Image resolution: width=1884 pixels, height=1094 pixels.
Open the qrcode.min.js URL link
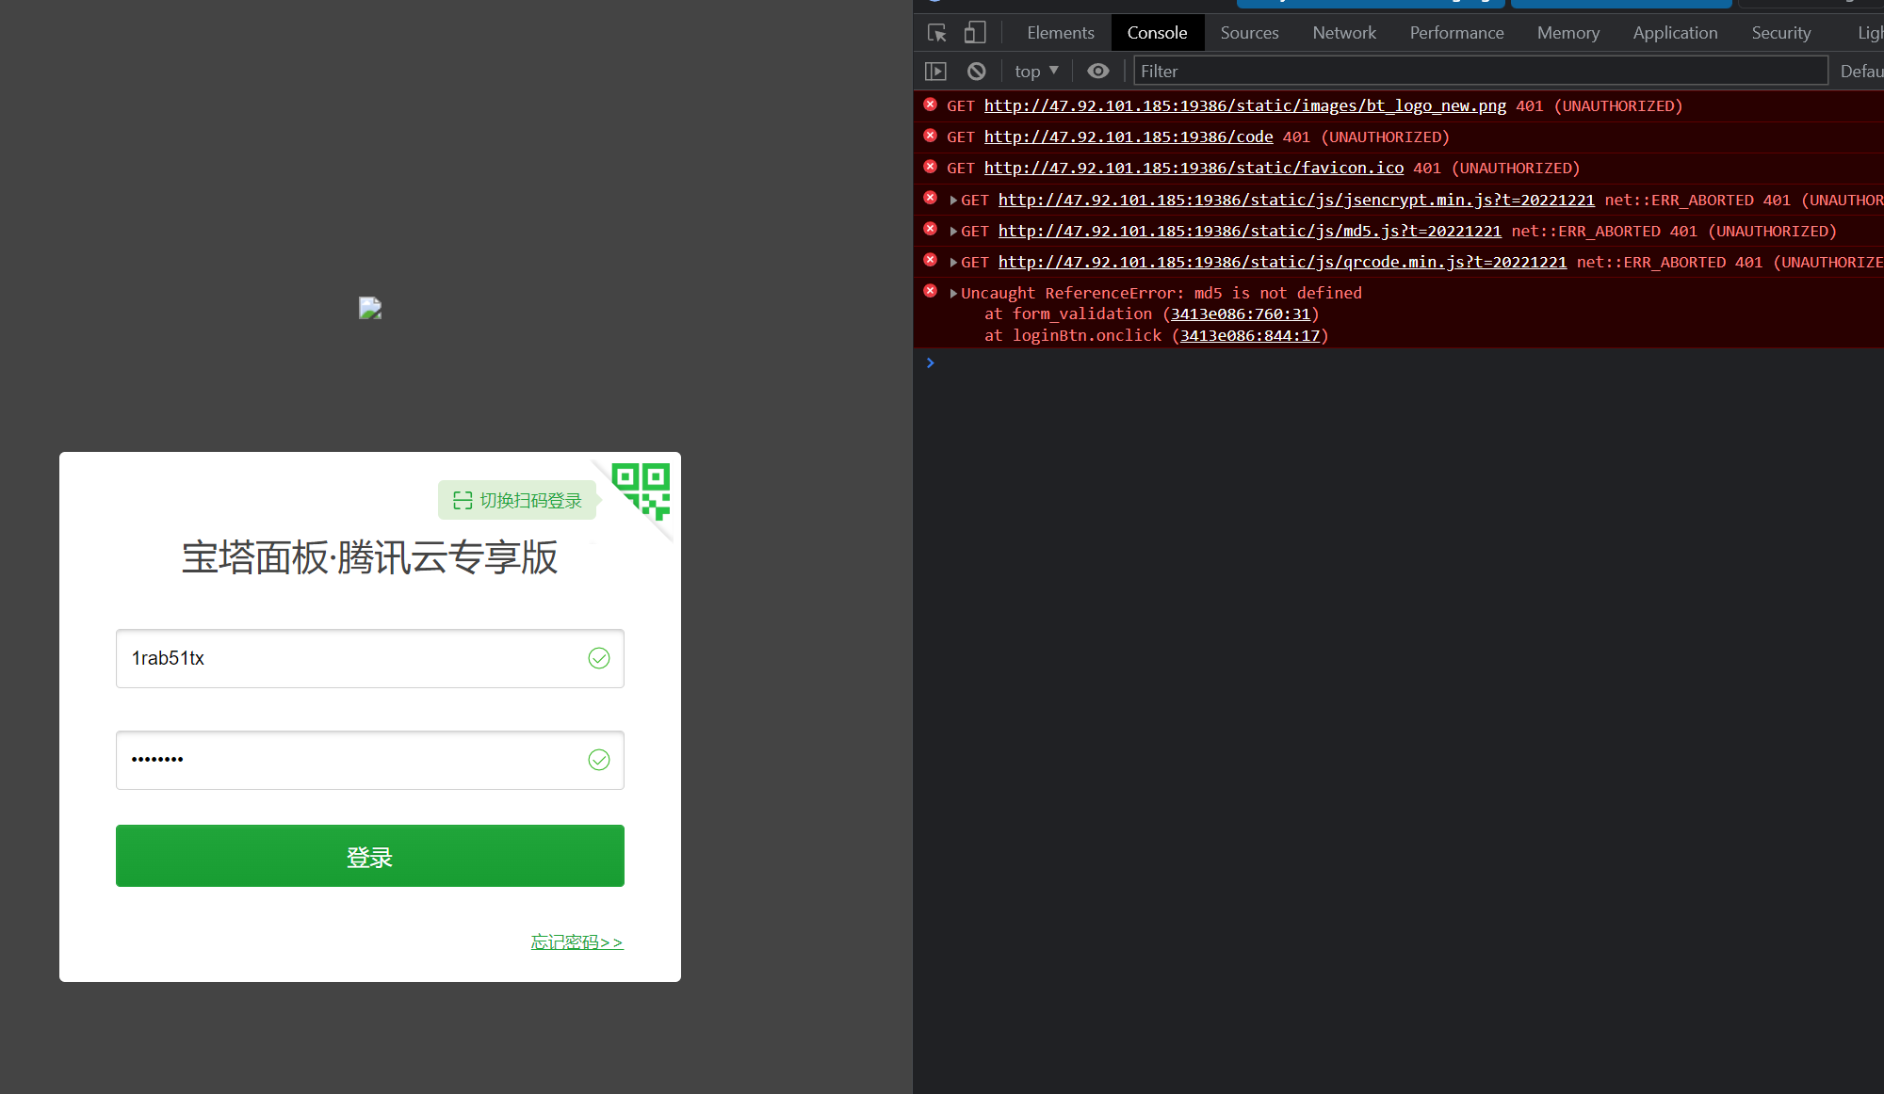coord(1282,263)
